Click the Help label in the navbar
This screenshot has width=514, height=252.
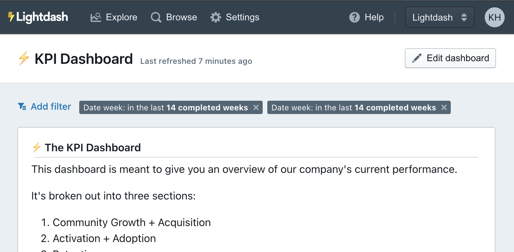point(374,17)
